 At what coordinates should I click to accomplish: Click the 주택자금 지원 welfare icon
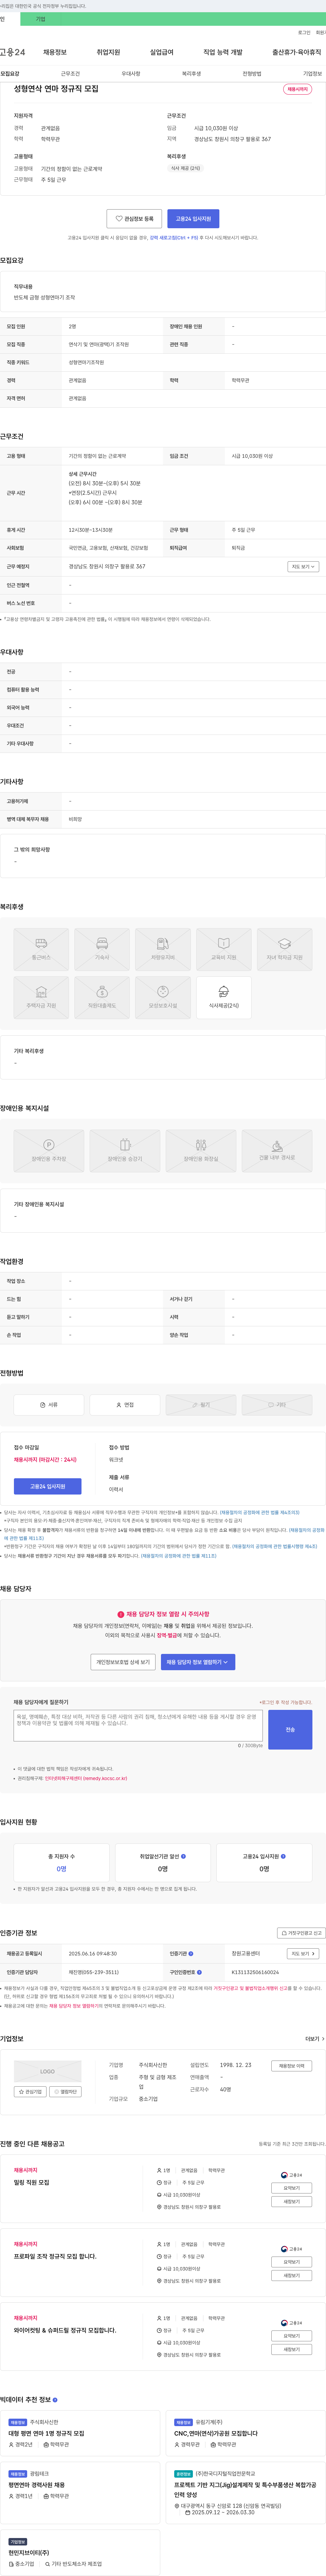coord(41,998)
